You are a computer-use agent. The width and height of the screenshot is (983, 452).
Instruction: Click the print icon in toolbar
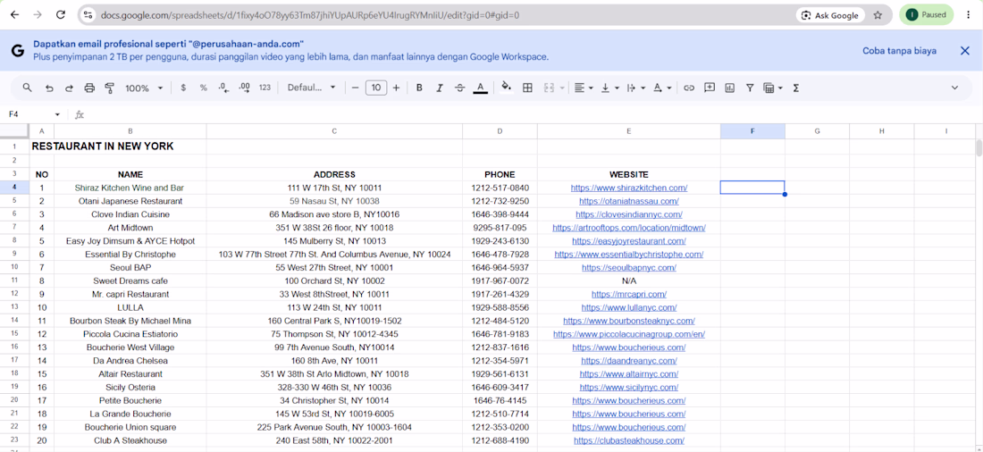(x=89, y=88)
